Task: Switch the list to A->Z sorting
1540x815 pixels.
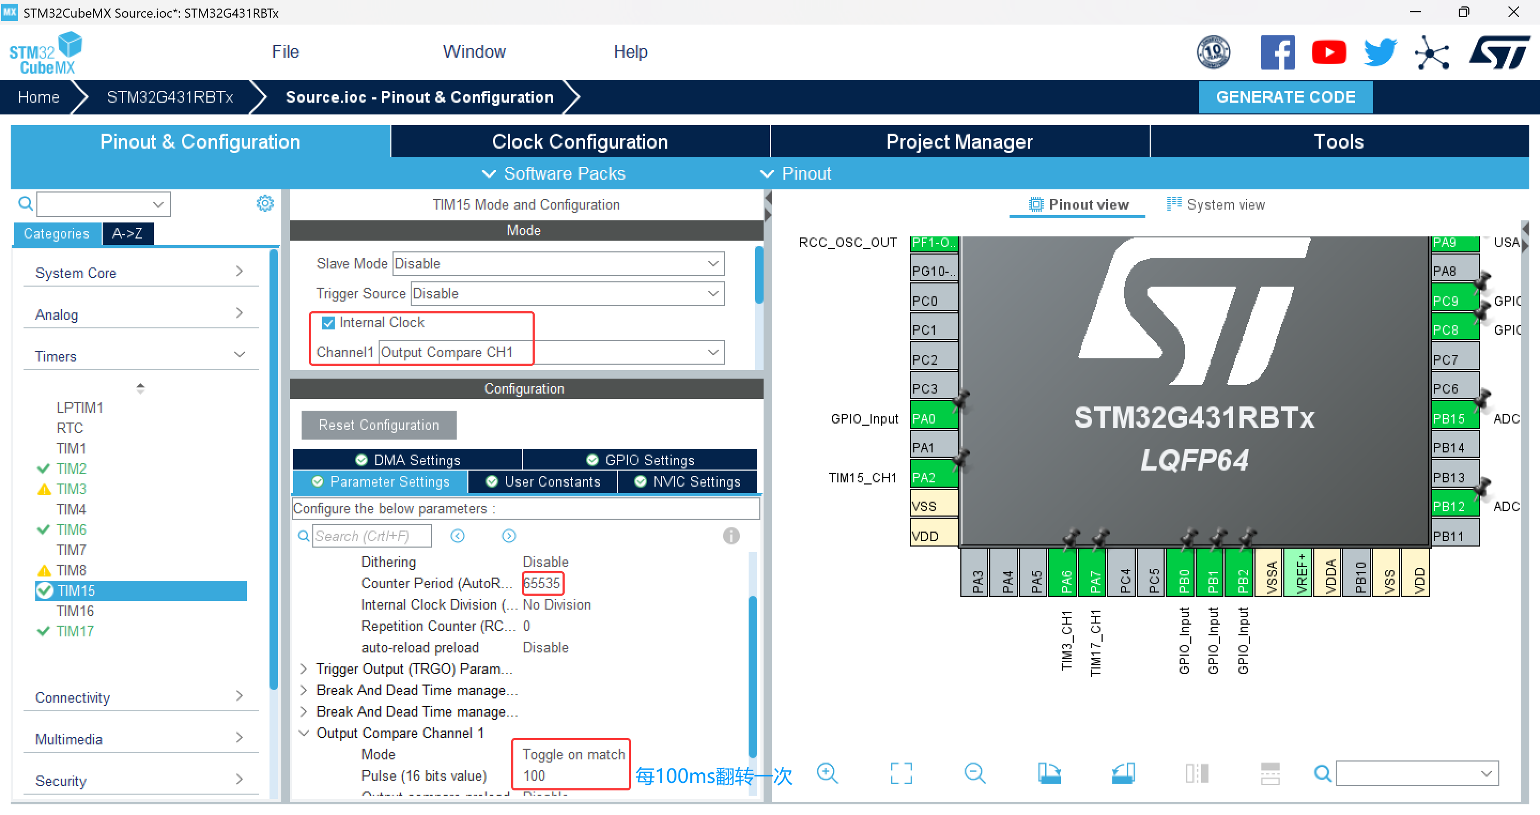Action: (128, 234)
